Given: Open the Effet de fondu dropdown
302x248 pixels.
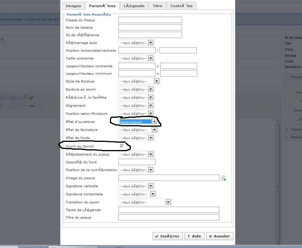Looking at the screenshot, I should [151, 138].
